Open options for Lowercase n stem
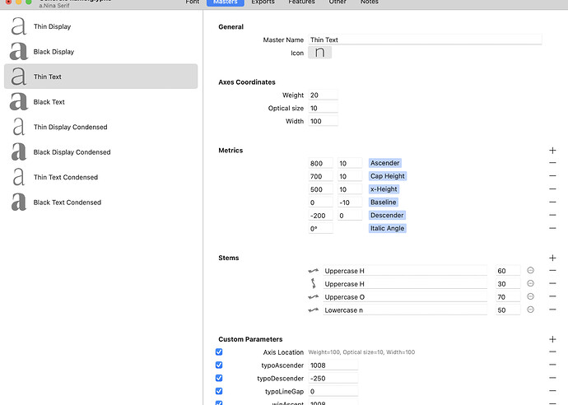Screen dimensions: 568x405 click(x=530, y=310)
